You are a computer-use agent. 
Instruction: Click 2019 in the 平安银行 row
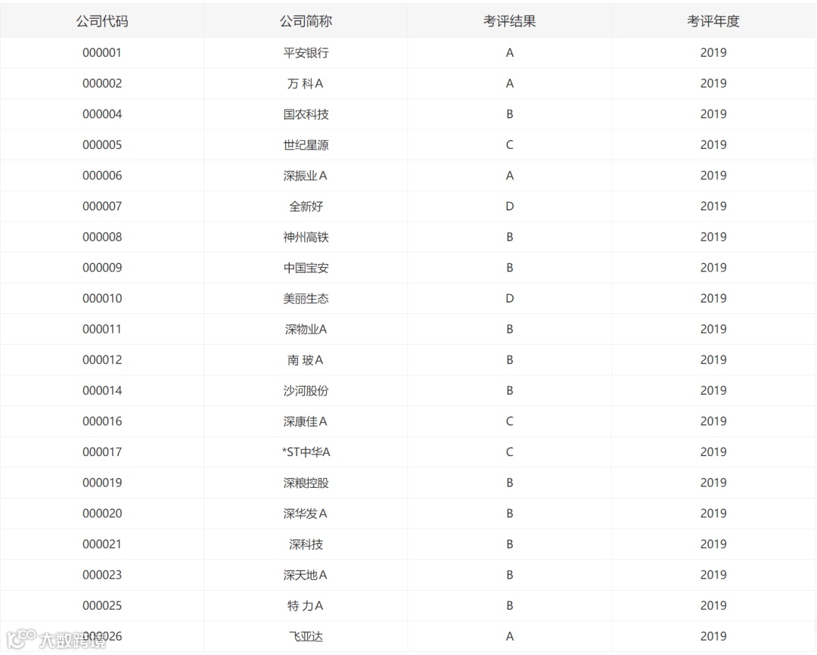click(x=713, y=53)
